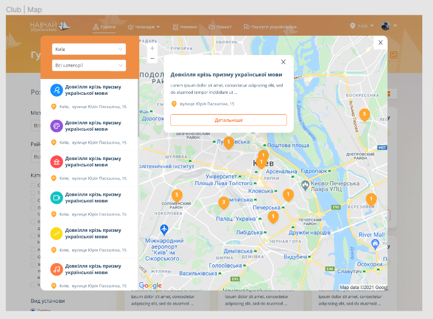
Task: Select the marker 1 right of Кловська
Action: (x=288, y=195)
